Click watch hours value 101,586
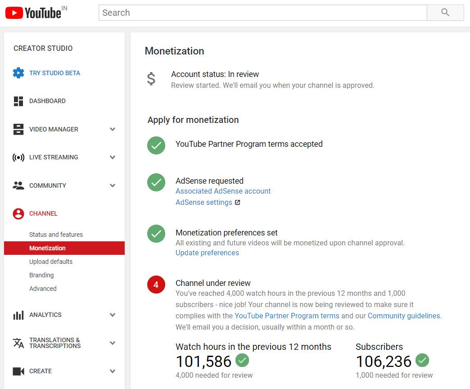The image size is (470, 389). [x=203, y=362]
